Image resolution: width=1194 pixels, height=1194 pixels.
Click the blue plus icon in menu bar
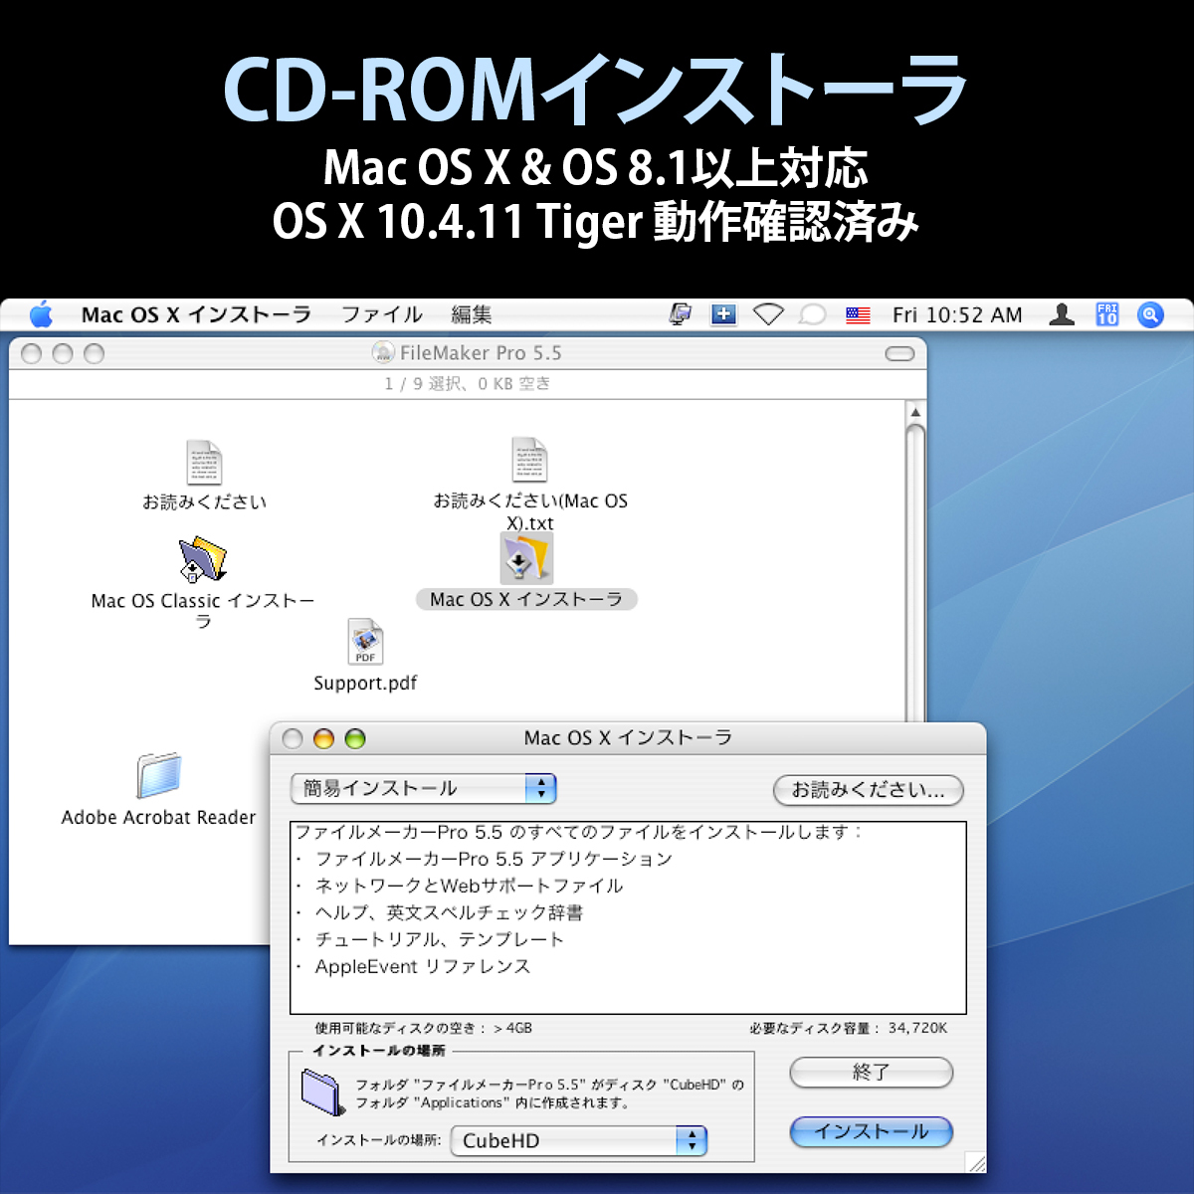point(723,315)
